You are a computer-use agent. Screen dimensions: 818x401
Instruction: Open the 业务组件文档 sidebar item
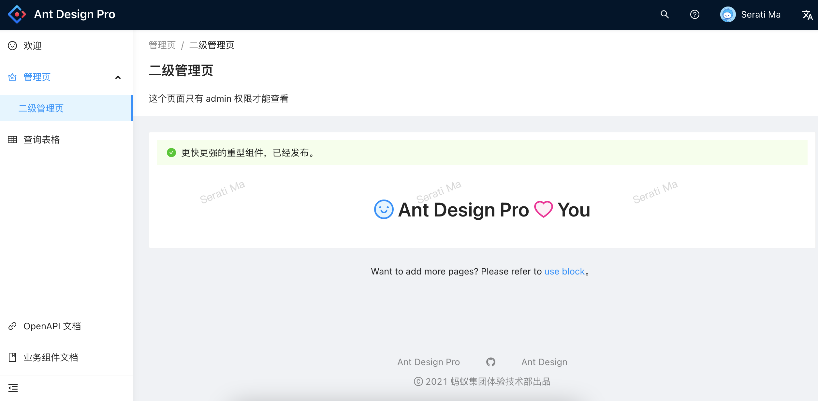pos(51,357)
